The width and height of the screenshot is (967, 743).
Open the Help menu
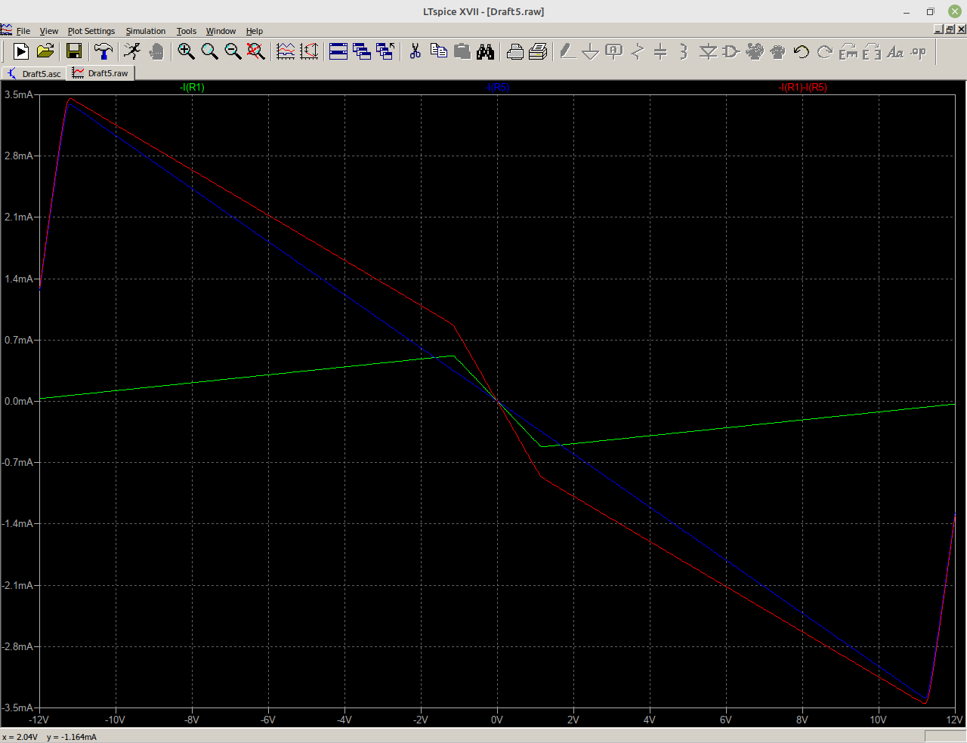point(255,31)
